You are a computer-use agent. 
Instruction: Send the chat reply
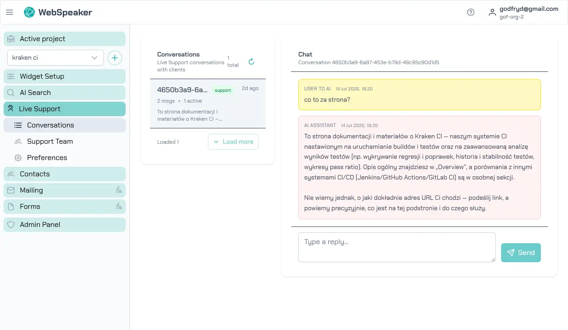(521, 253)
